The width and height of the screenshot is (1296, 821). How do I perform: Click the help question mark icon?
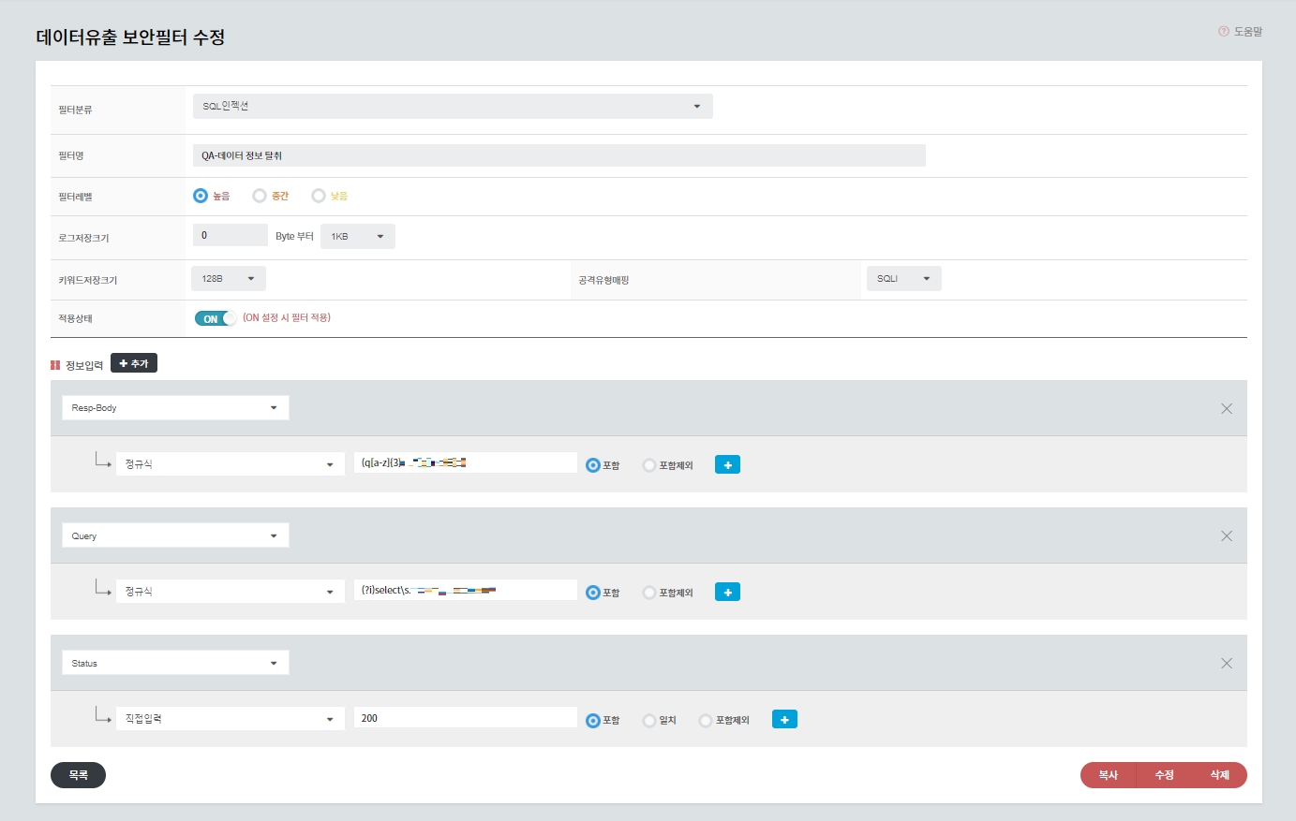(x=1223, y=32)
